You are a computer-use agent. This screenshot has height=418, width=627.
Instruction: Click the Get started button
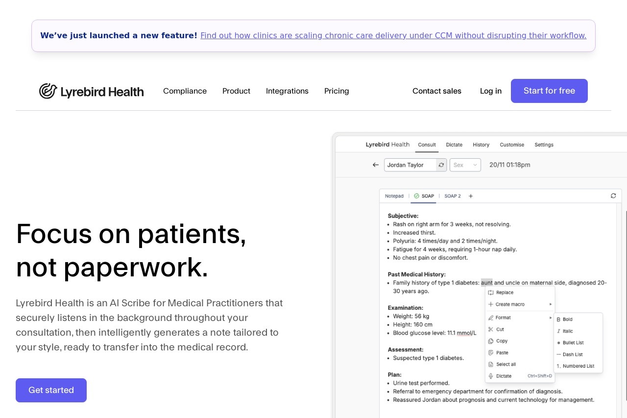[x=51, y=390]
